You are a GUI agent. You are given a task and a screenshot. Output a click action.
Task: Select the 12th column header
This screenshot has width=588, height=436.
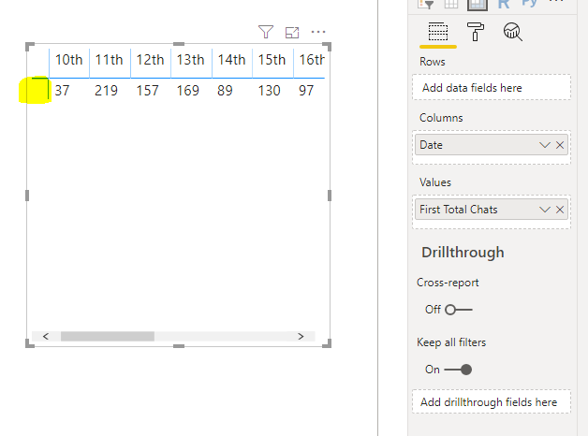151,60
